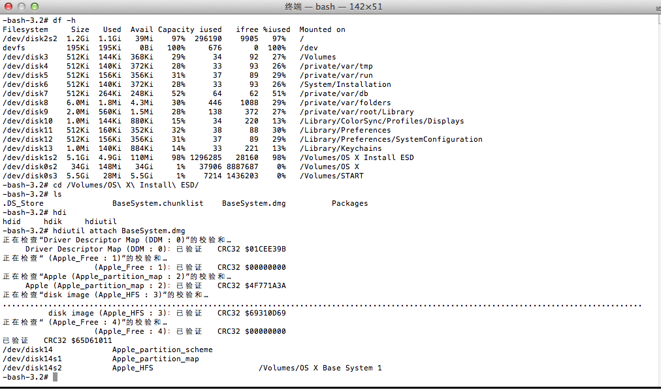Click 'hdiutil' in the completion suggestions
661x390 pixels.
(101, 221)
